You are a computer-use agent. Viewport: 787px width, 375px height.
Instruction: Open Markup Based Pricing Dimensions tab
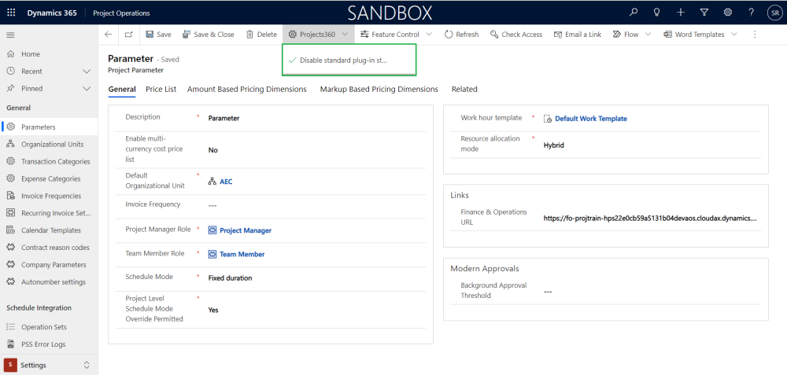point(379,90)
